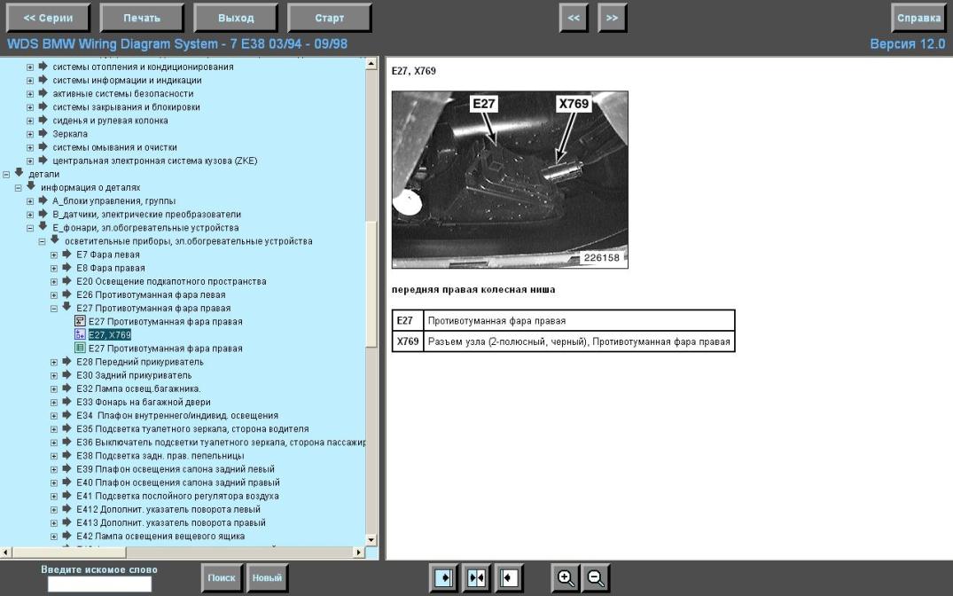Select 'E30 Задний прикуриватель' item
This screenshot has height=596, width=953.
coord(134,375)
